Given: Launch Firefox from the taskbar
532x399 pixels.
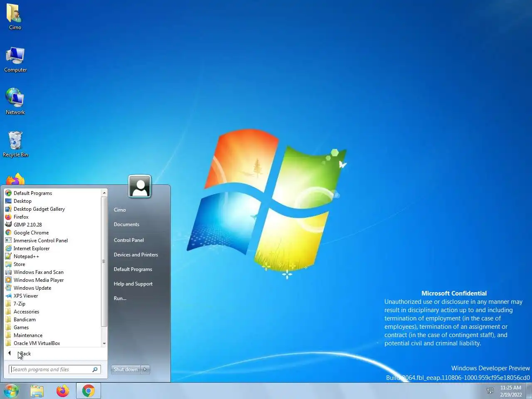Looking at the screenshot, I should point(63,391).
